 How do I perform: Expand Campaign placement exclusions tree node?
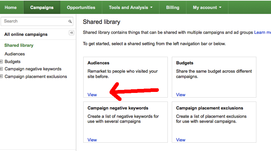pos(2,77)
